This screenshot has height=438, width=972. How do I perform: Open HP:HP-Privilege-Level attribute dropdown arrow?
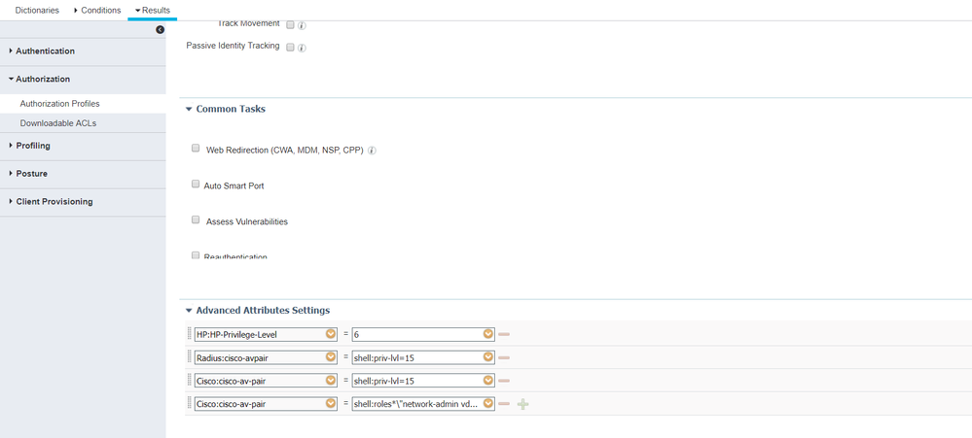(x=331, y=334)
